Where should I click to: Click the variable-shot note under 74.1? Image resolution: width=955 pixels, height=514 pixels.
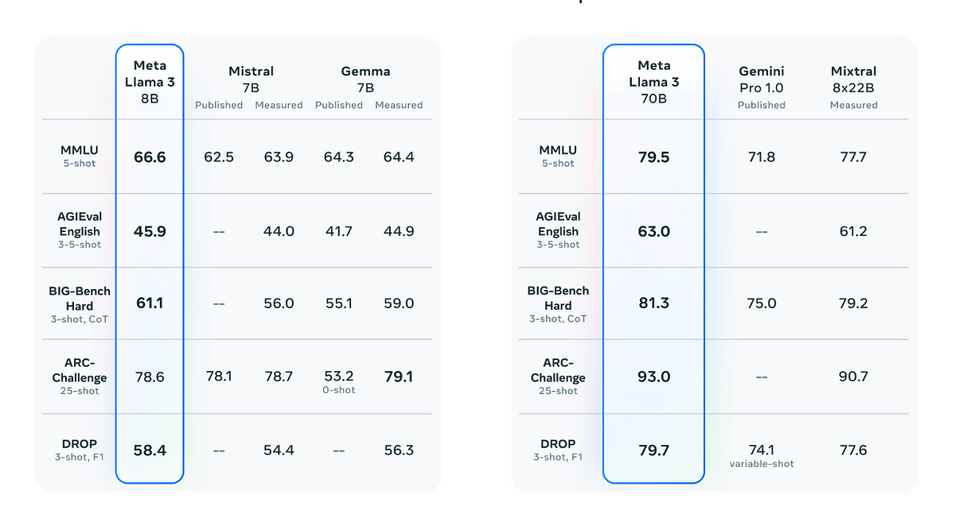pos(762,464)
